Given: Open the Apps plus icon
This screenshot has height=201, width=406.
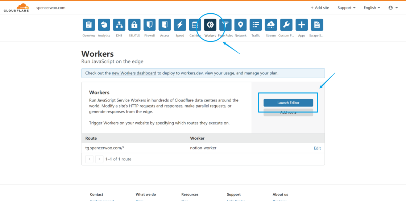Looking at the screenshot, I should coord(301,25).
